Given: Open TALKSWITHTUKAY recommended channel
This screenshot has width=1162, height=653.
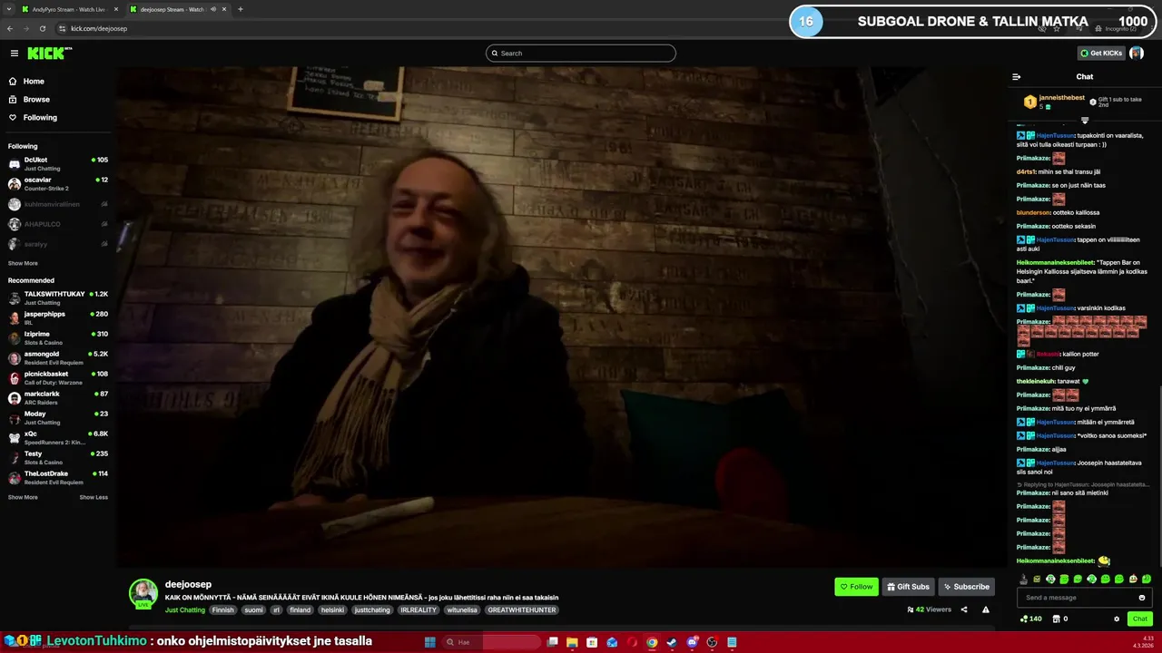Looking at the screenshot, I should [x=58, y=298].
